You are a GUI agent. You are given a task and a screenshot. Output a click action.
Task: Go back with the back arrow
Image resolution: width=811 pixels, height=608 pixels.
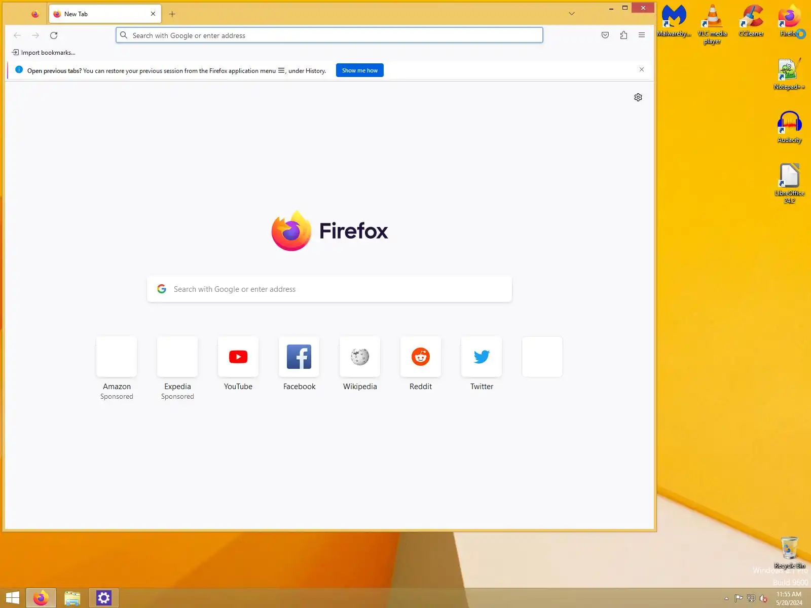17,35
